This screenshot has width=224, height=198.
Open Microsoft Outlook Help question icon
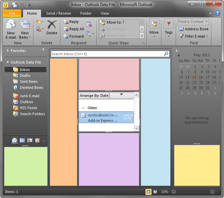[x=218, y=13]
